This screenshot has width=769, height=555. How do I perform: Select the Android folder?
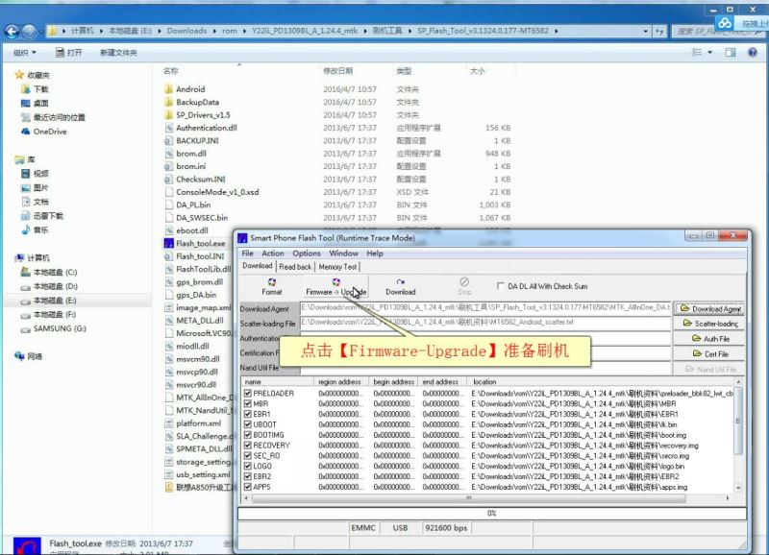point(190,89)
